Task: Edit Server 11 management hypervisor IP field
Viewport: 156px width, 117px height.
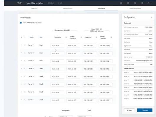Action: click(x=57, y=45)
